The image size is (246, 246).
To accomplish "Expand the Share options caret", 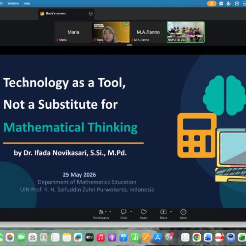I will click(x=171, y=212).
